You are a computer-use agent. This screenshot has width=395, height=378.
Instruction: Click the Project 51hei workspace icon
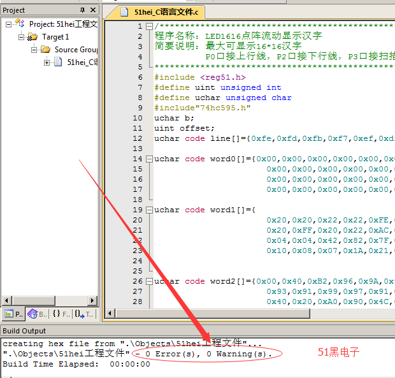tap(22, 24)
